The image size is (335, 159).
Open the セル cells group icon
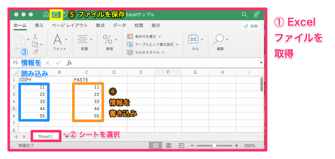pyautogui.click(x=193, y=39)
